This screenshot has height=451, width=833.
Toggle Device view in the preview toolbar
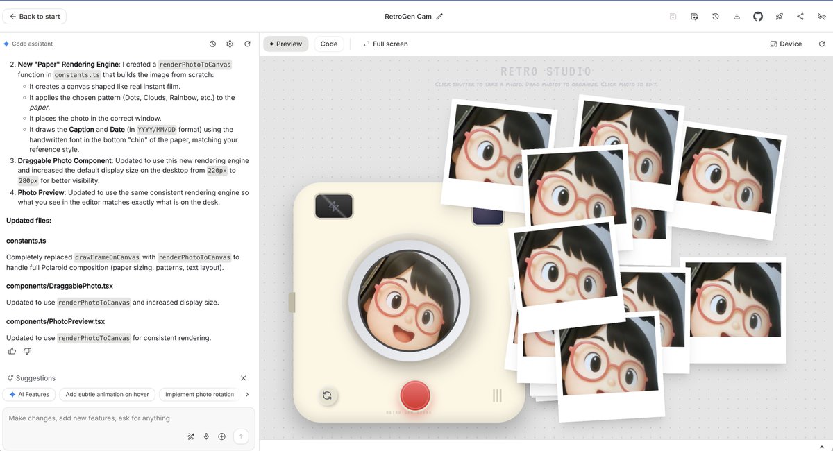(x=785, y=44)
